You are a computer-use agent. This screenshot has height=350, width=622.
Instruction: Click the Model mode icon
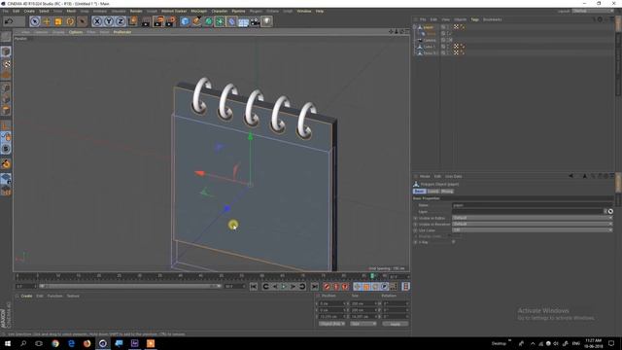click(6, 52)
